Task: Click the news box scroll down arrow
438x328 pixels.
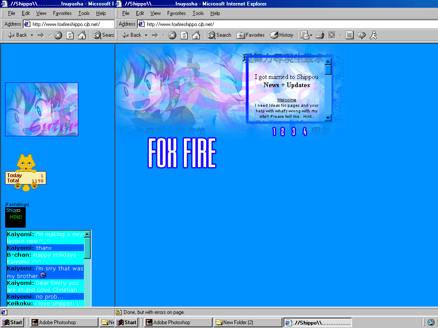Action: tap(328, 117)
